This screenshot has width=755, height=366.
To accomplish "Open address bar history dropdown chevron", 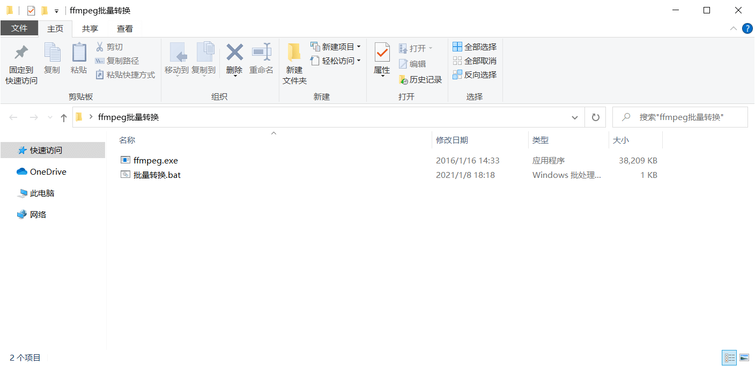I will [575, 117].
